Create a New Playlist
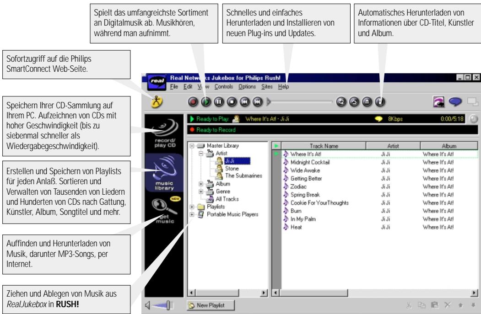Viewport: 481px width, 314px height. [211, 305]
